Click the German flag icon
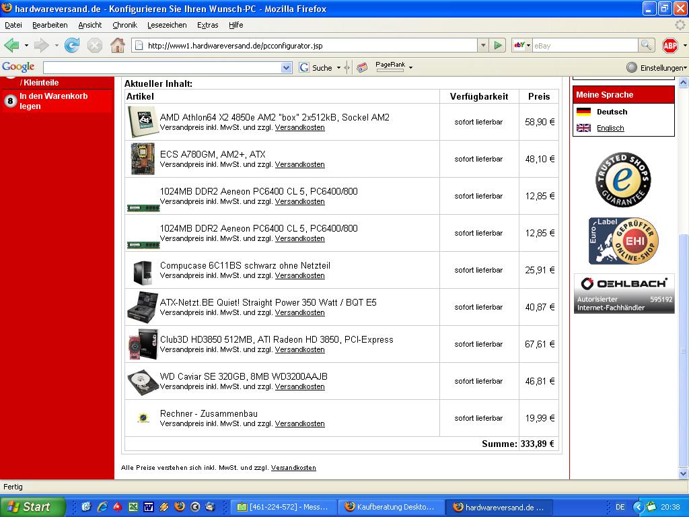Screen dimensions: 689x517 (x=583, y=112)
